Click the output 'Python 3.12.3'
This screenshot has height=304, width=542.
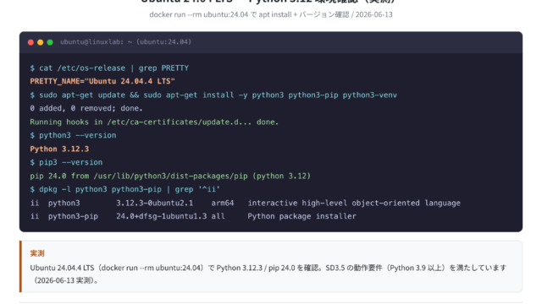click(x=59, y=149)
